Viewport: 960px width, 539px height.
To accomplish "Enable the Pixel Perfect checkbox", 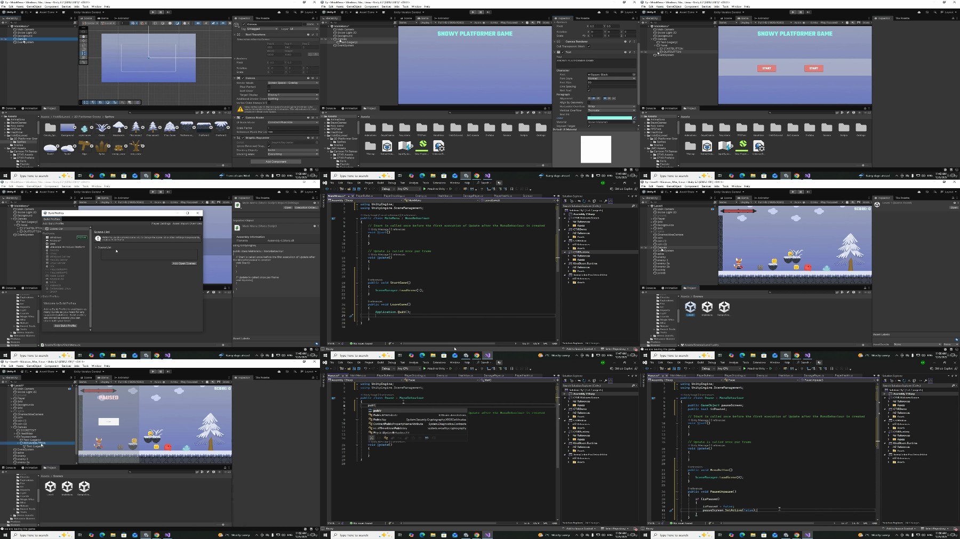I will tap(269, 87).
